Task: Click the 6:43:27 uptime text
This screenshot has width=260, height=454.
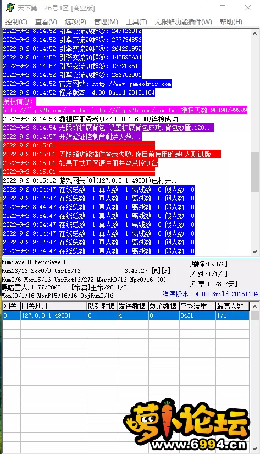Action: [x=136, y=271]
